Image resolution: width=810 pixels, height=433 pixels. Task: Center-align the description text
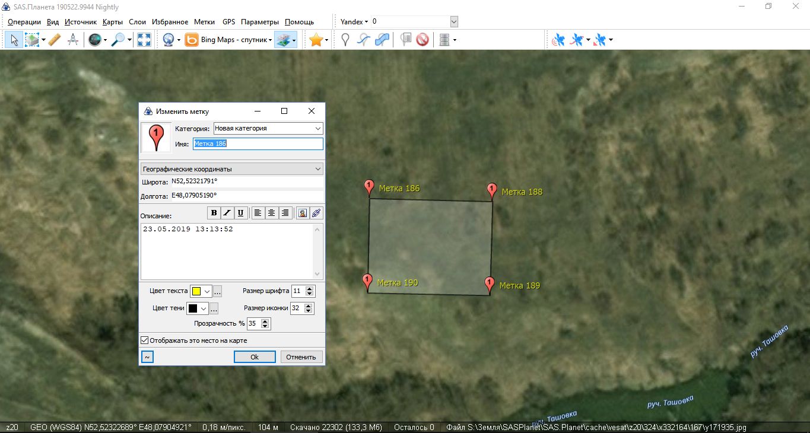point(271,213)
